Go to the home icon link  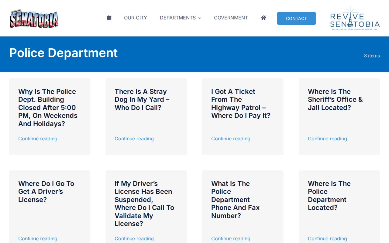click(x=263, y=18)
